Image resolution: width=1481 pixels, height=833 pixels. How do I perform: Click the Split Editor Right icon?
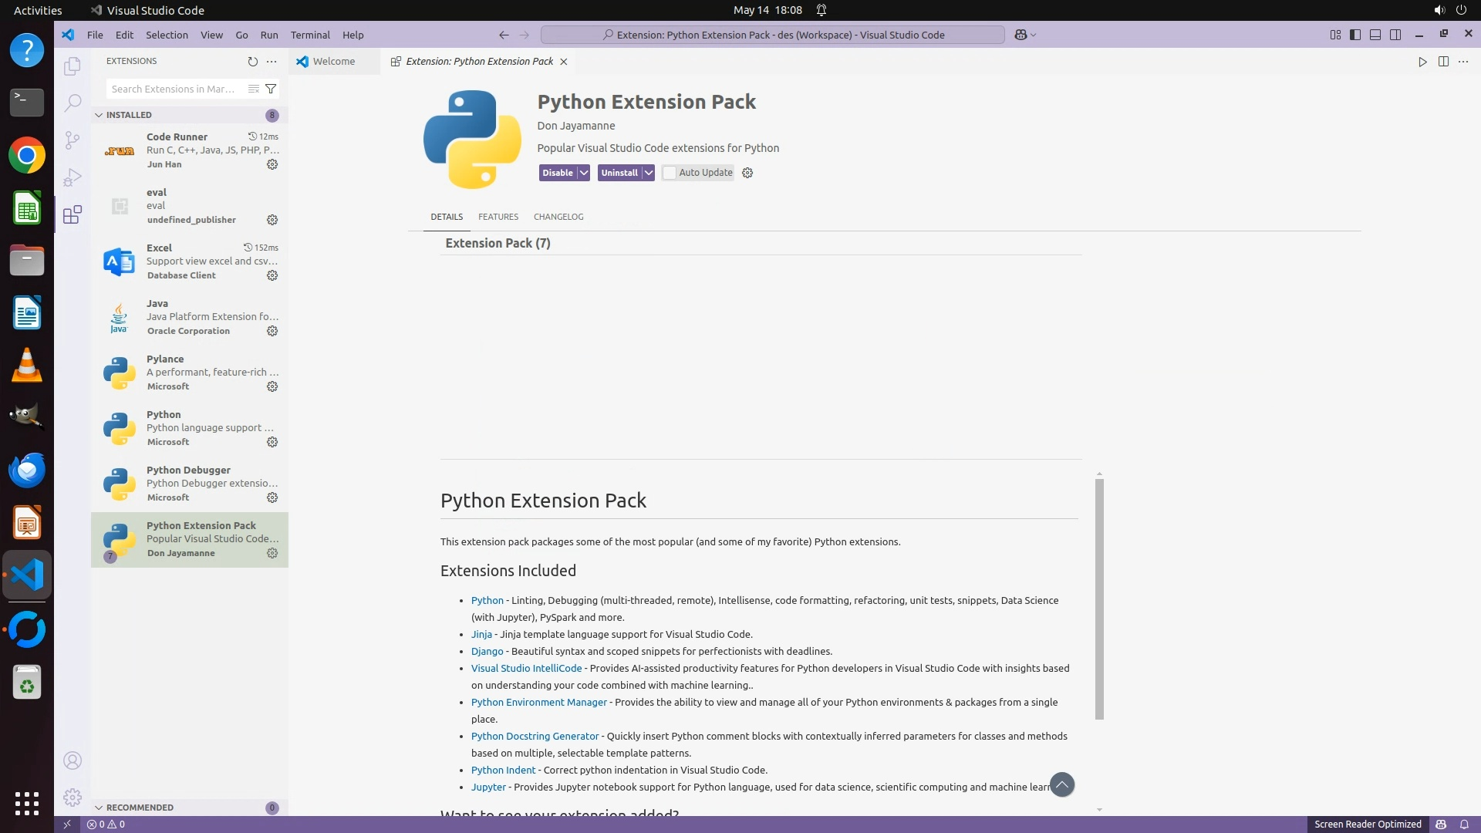(1443, 61)
